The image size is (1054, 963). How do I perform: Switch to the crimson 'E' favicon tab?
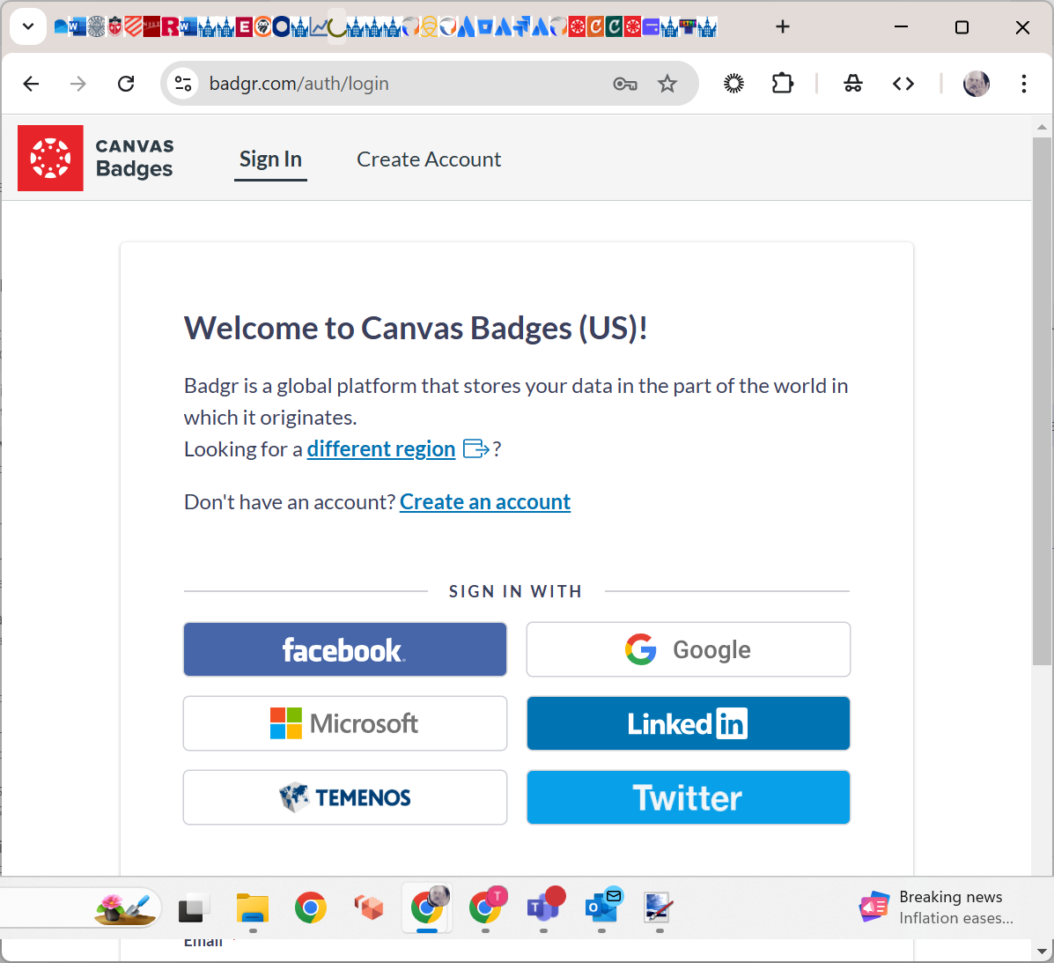[x=244, y=27]
